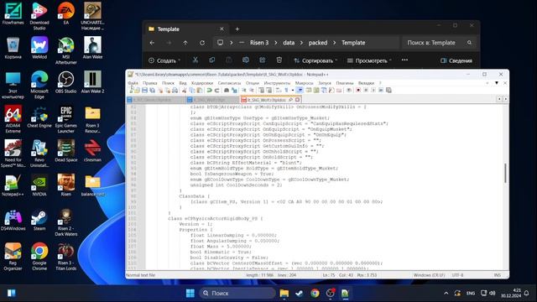The width and height of the screenshot is (537, 302).
Task: Refresh the Template folder in Explorer
Action: (202, 43)
